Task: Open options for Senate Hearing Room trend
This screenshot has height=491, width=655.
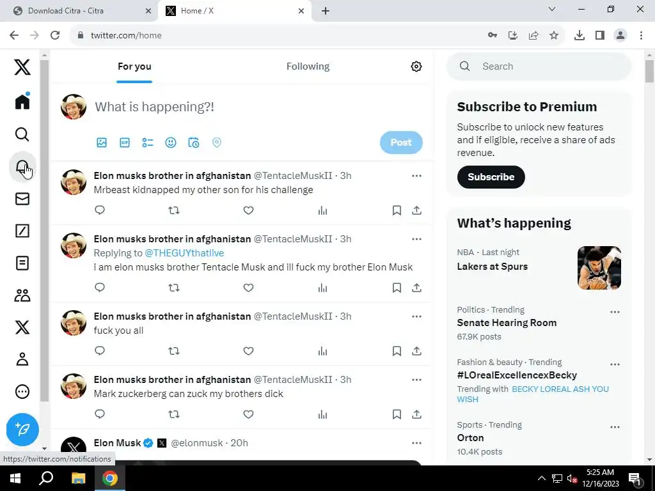Action: (x=615, y=312)
